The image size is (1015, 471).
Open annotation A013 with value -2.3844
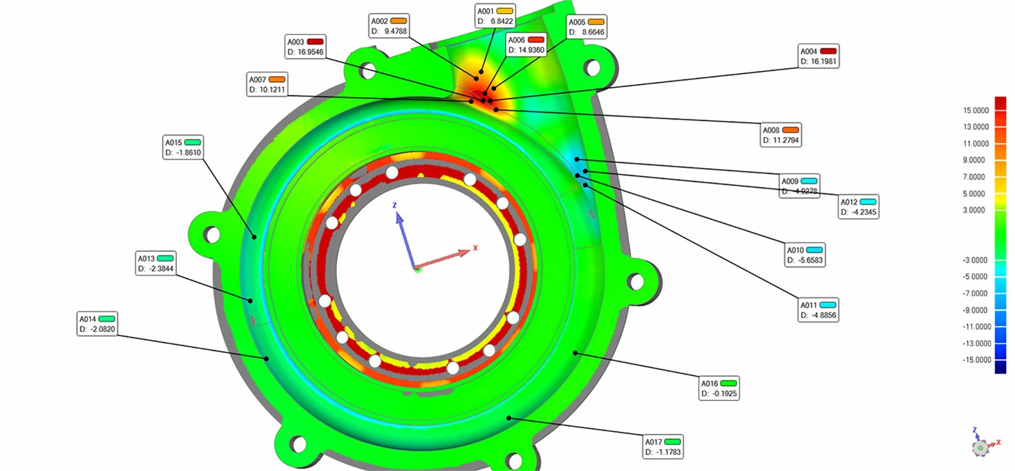coord(156,262)
